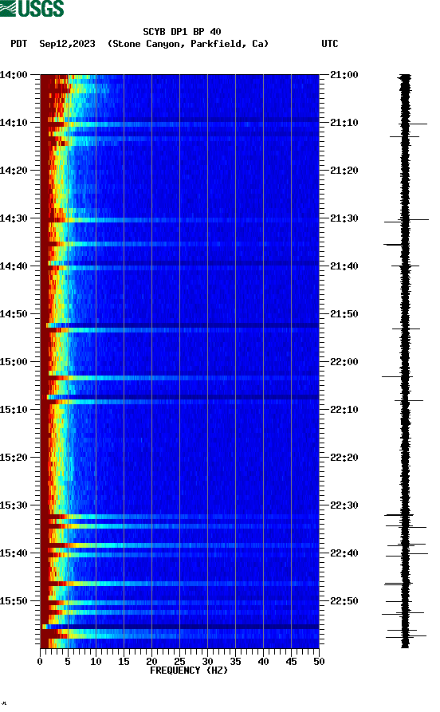Click the '21:30' UTC time label

[344, 218]
